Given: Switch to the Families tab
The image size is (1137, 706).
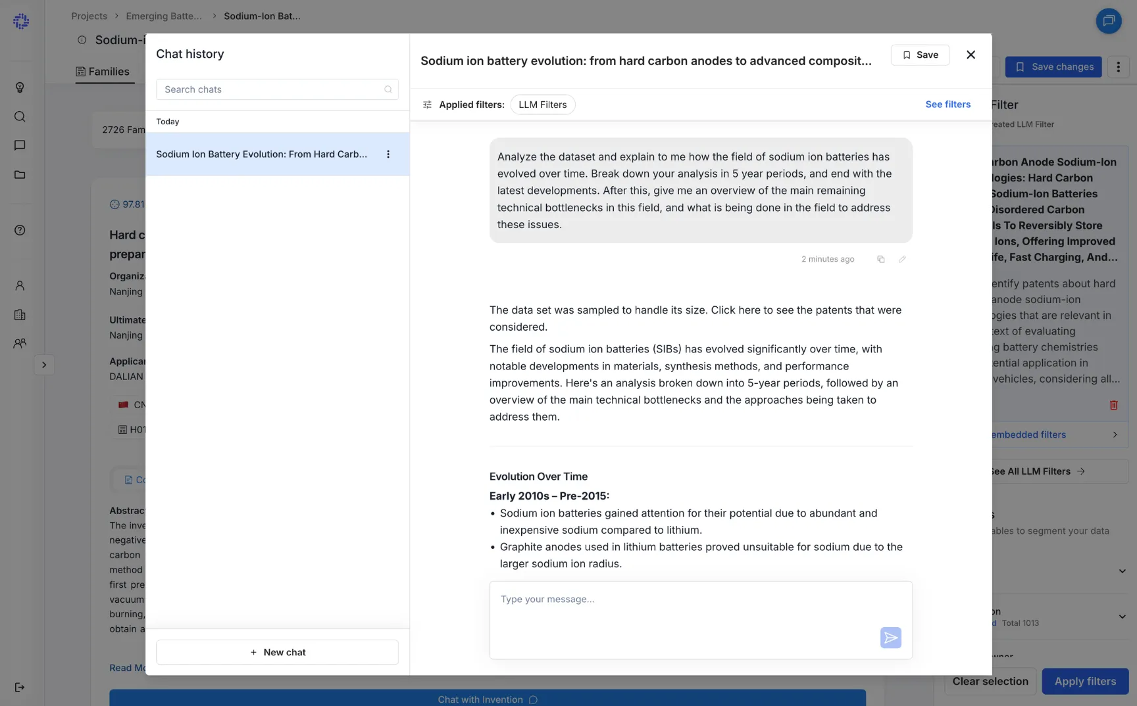Looking at the screenshot, I should click(103, 71).
